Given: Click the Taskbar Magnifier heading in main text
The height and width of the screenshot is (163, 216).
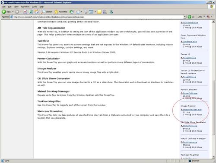Looking at the screenshot, I should point(49,101).
